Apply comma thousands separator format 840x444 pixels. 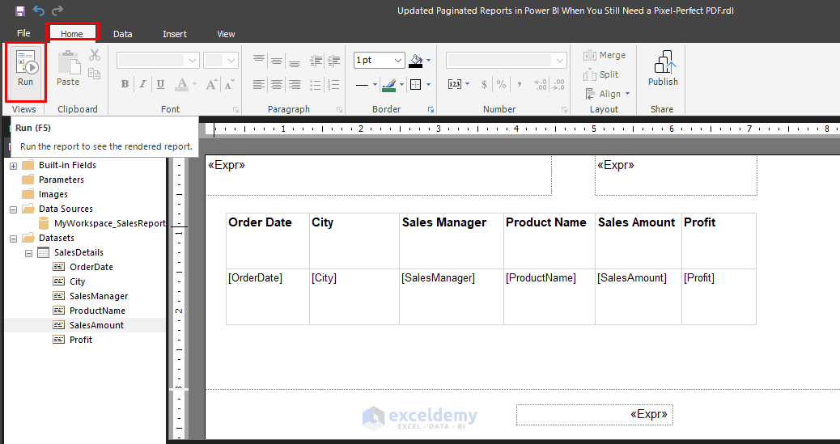click(x=519, y=84)
